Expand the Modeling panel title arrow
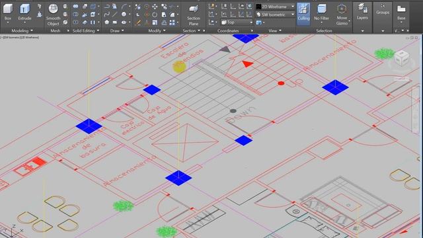 click(x=32, y=31)
